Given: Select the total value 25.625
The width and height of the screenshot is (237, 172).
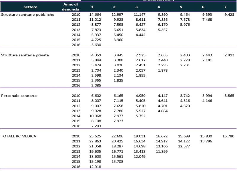Looking at the screenshot, I should [x=95, y=136].
